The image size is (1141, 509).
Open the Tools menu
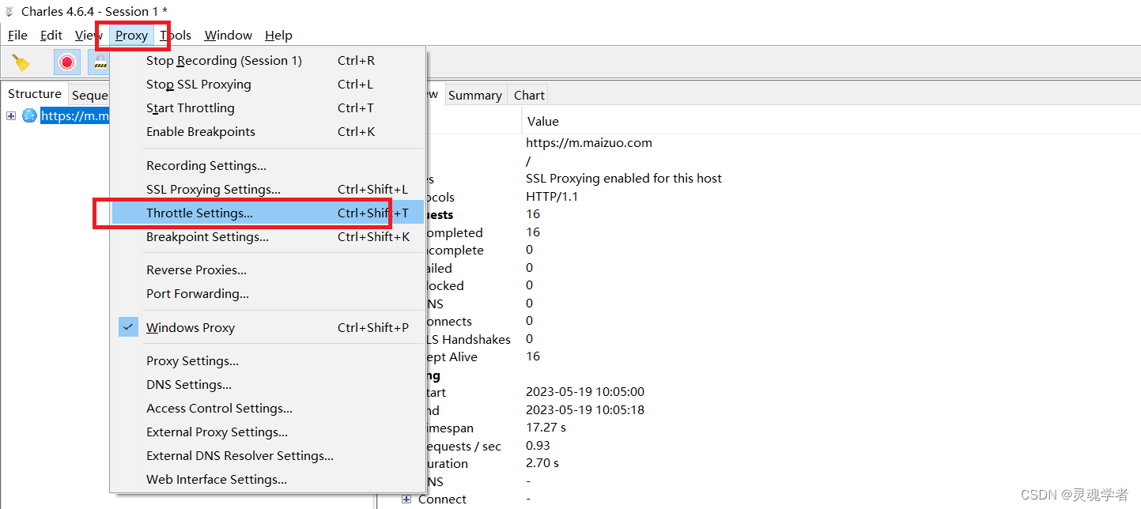coord(176,35)
